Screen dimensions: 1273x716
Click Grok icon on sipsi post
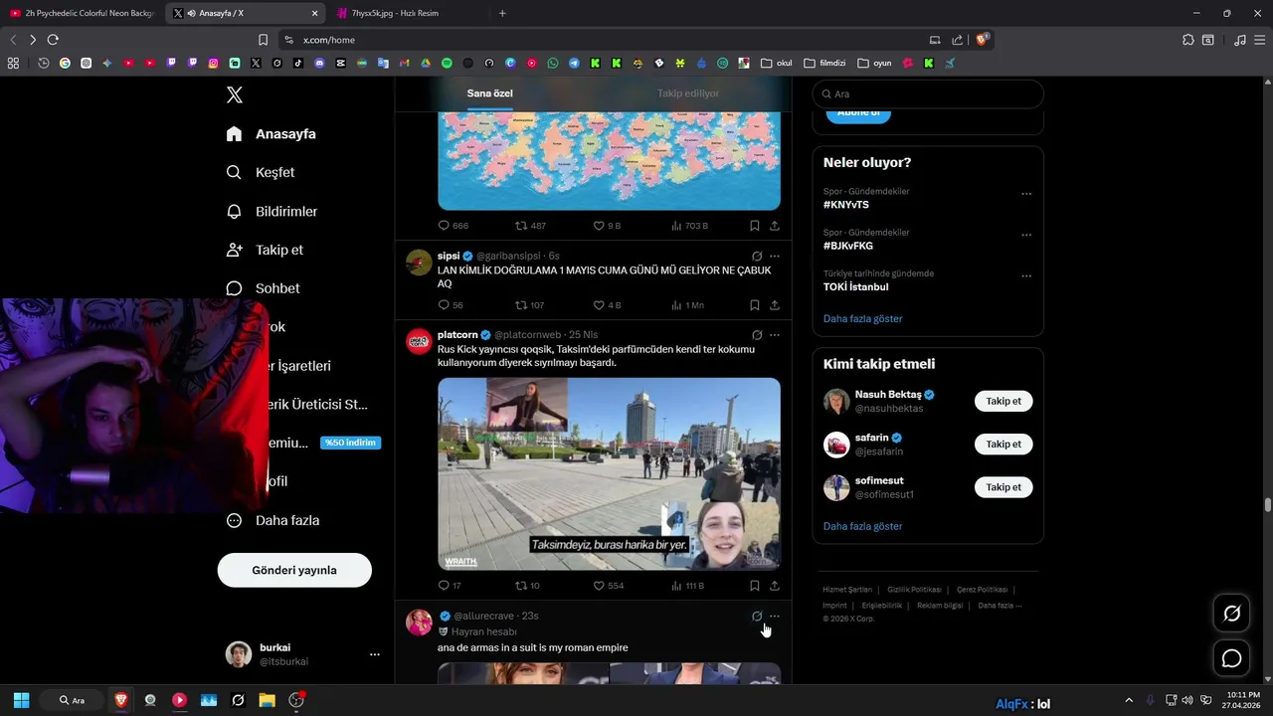point(757,256)
